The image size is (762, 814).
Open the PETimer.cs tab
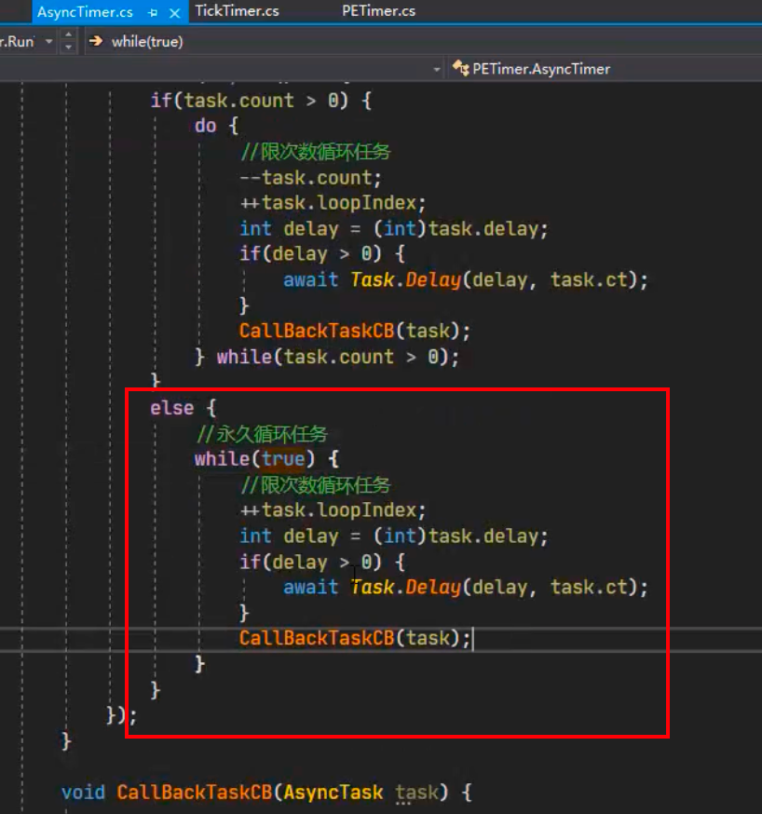[x=378, y=11]
